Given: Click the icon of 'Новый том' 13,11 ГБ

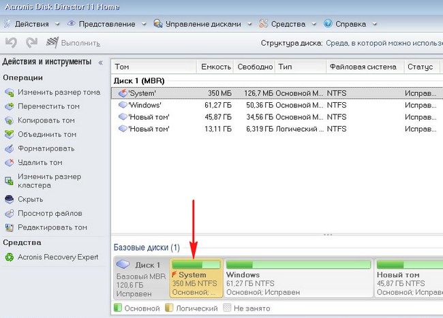Looking at the screenshot, I should (123, 129).
